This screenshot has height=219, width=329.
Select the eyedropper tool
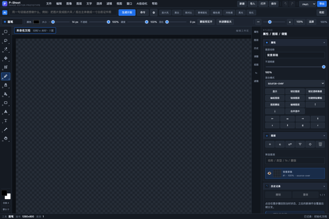tap(6, 130)
